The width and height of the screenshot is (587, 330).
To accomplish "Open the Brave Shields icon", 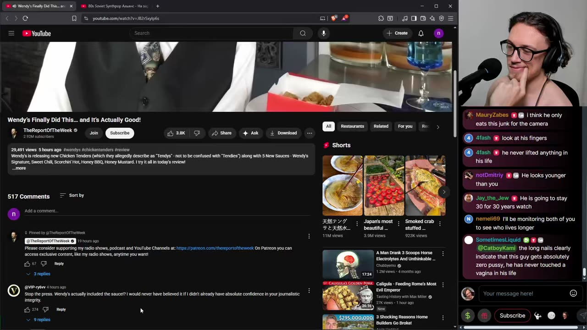I will click(334, 18).
